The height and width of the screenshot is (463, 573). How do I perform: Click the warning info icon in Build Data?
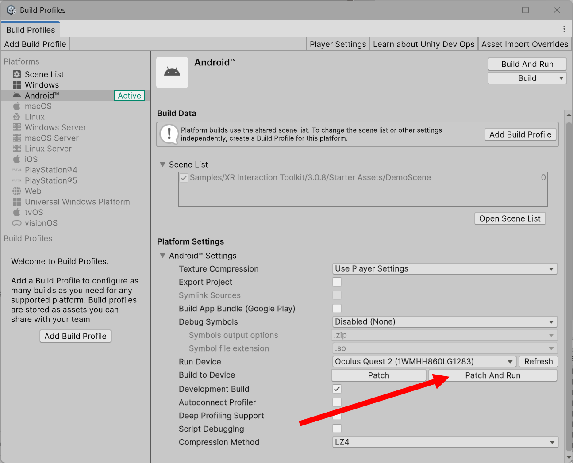click(x=169, y=134)
